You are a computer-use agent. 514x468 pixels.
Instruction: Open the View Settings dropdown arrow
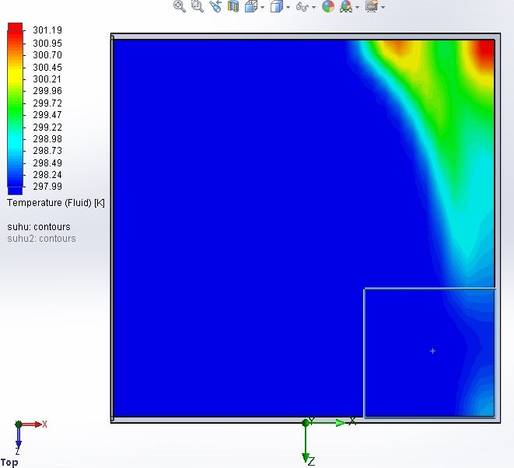point(383,7)
